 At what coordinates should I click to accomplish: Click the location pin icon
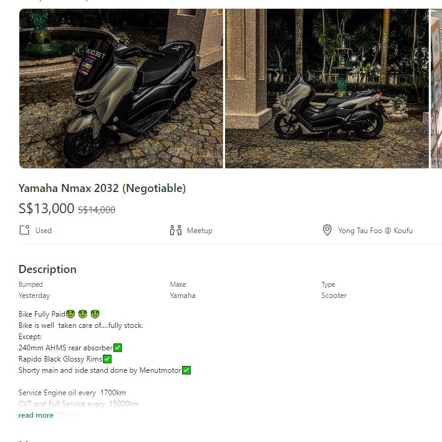(327, 230)
